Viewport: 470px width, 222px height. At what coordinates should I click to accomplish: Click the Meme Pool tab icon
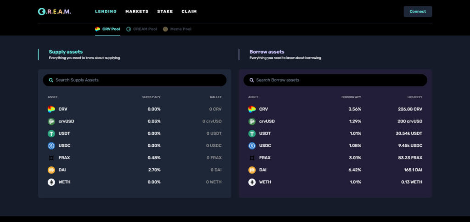(165, 29)
